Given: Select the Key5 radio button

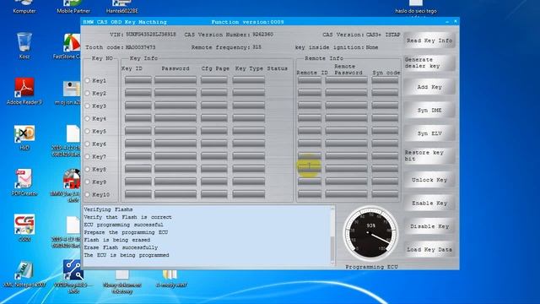Looking at the screenshot, I should [x=88, y=131].
